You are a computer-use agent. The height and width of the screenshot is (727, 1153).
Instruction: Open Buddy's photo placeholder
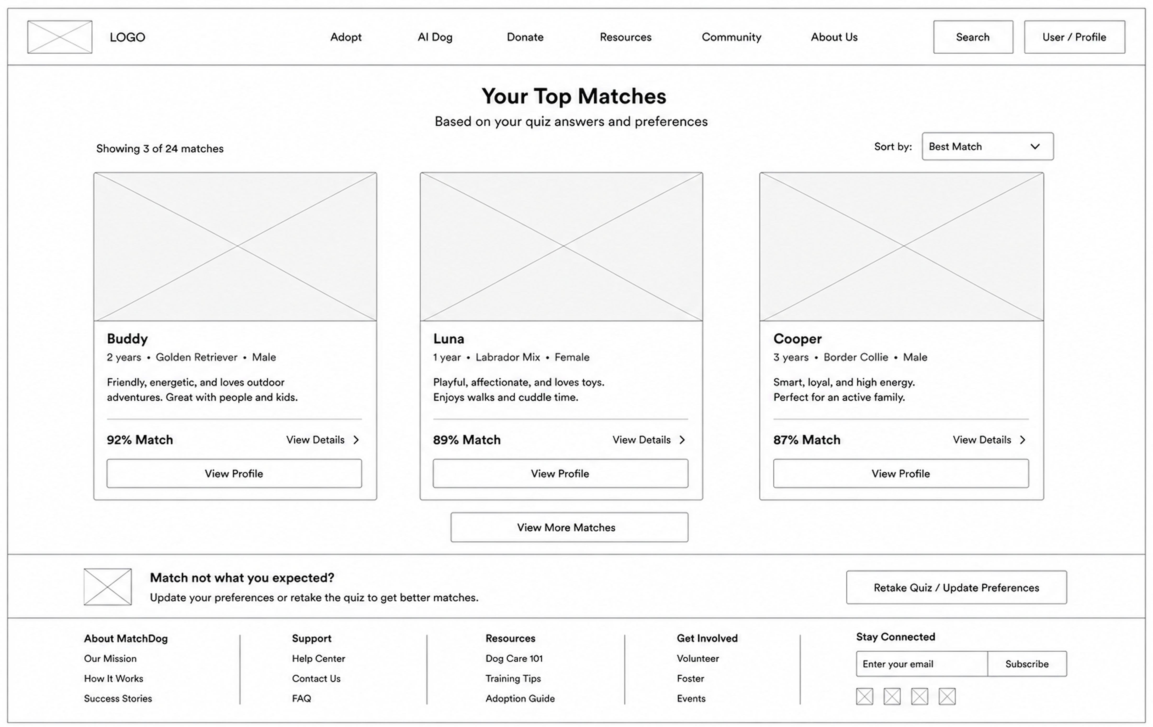coord(235,247)
